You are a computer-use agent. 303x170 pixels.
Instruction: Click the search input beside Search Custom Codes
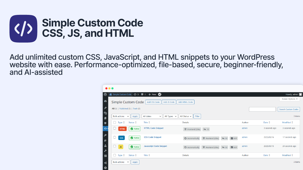(262, 109)
